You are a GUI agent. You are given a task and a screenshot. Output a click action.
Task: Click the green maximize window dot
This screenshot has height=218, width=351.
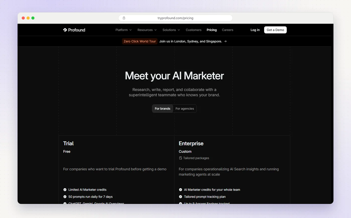33,18
